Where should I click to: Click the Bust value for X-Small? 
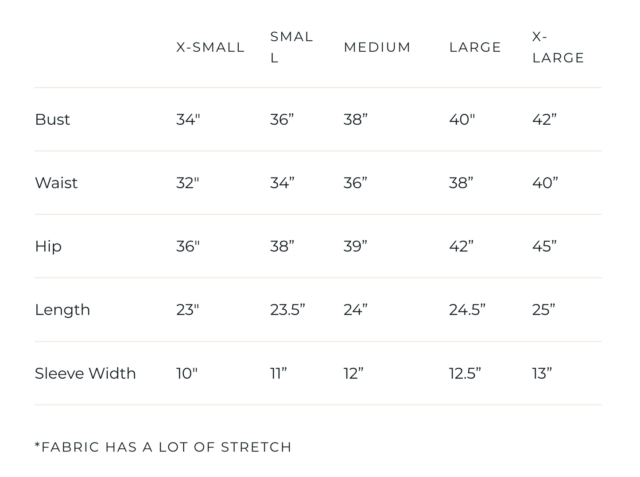click(x=188, y=119)
